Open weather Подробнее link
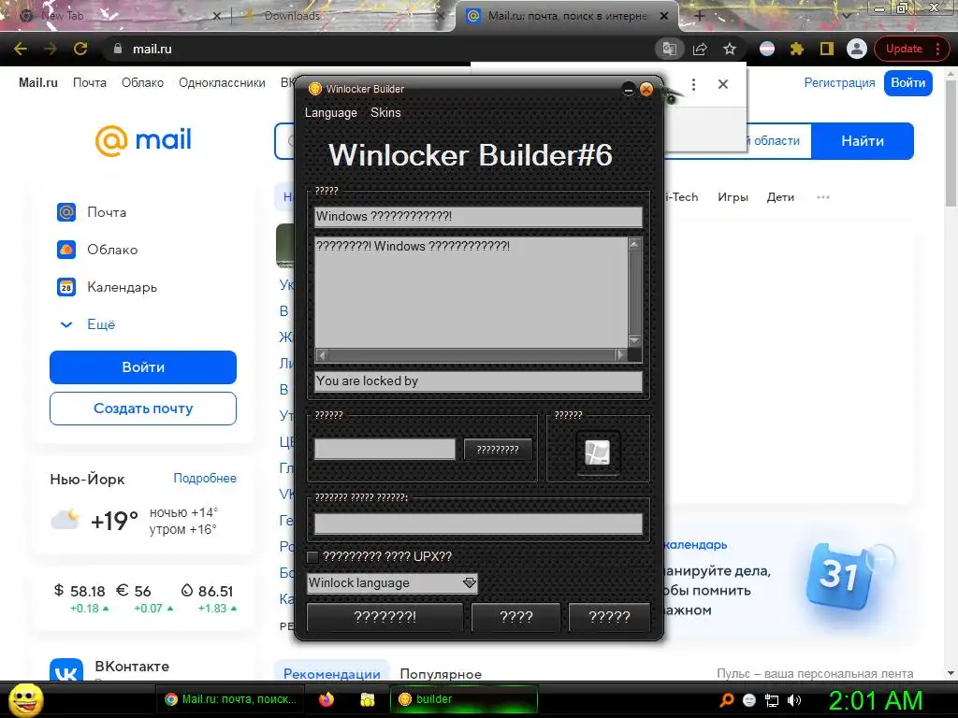Viewport: 958px width, 718px height. (205, 478)
